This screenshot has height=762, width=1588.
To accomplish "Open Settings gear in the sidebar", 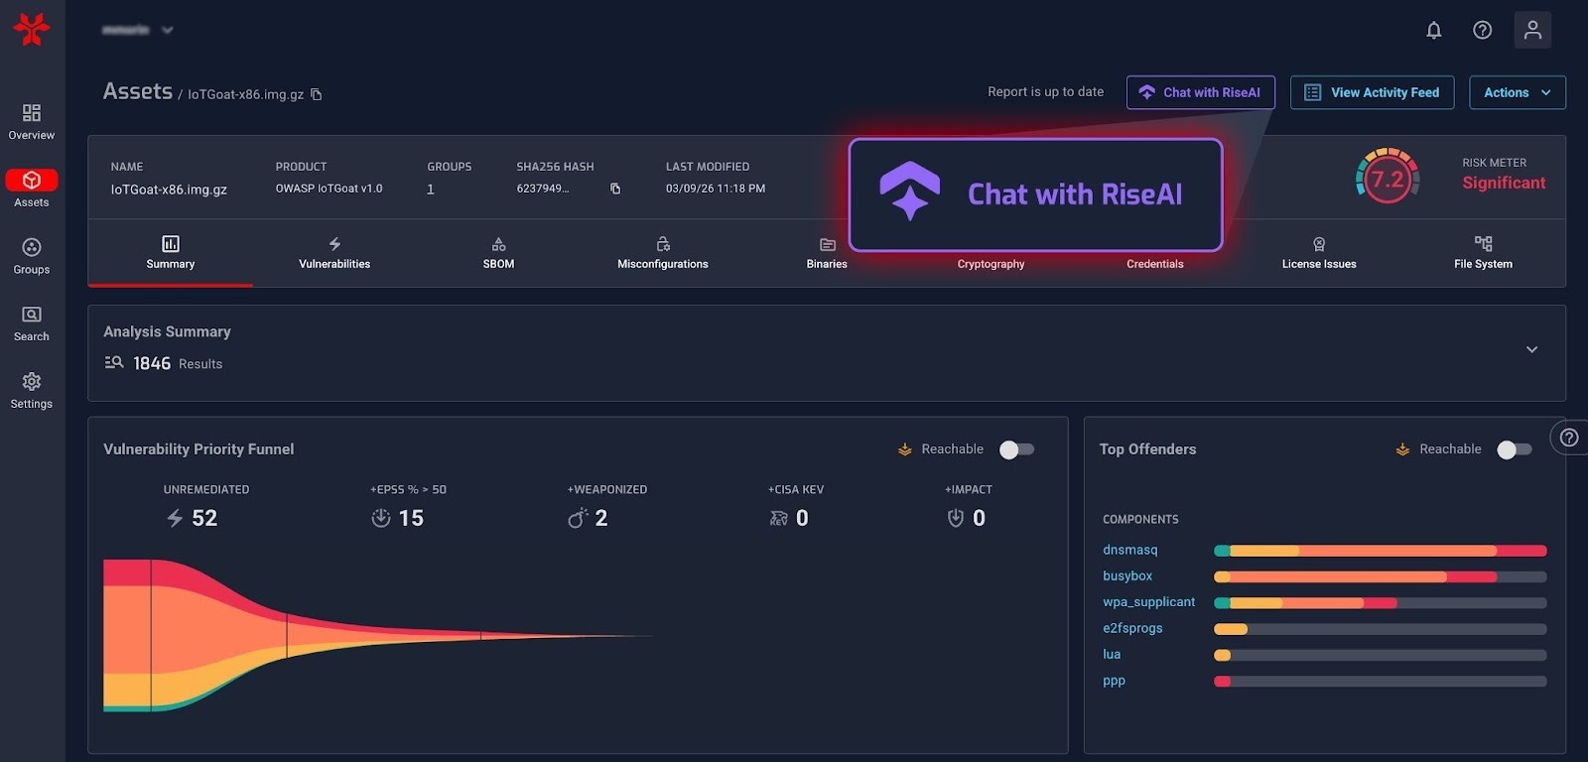I will pyautogui.click(x=32, y=390).
